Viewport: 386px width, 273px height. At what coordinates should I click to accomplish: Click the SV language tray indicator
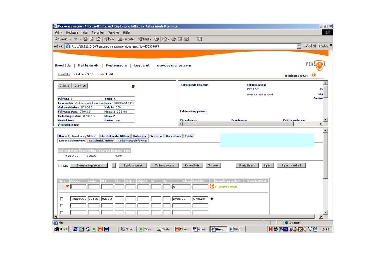pyautogui.click(x=286, y=229)
